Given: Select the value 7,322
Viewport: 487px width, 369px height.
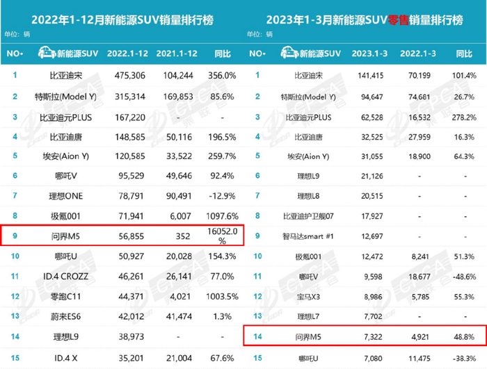Looking at the screenshot, I should [373, 337].
